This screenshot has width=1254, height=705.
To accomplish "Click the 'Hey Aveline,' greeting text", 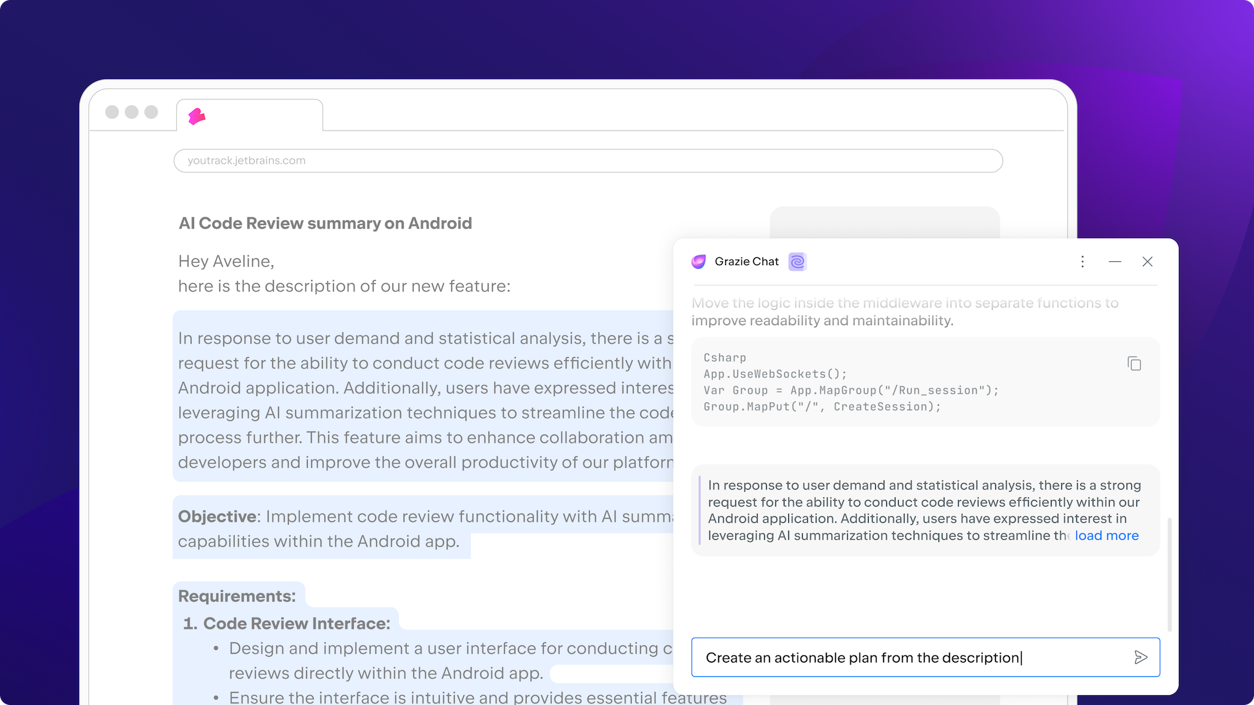I will [226, 261].
